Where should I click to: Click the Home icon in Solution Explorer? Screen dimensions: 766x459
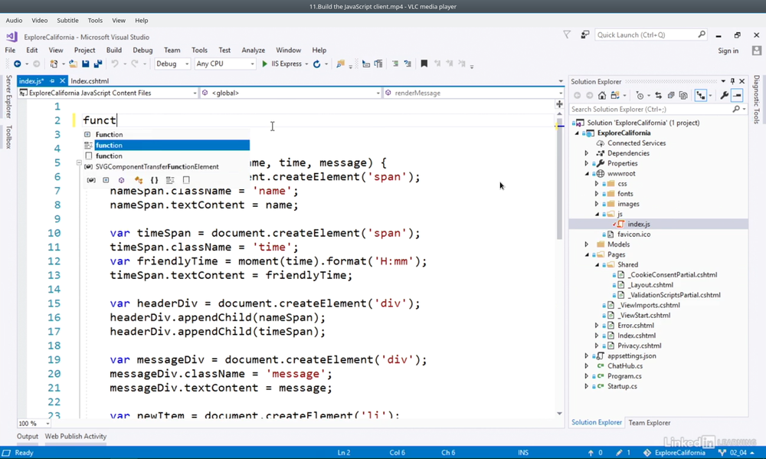(x=602, y=95)
